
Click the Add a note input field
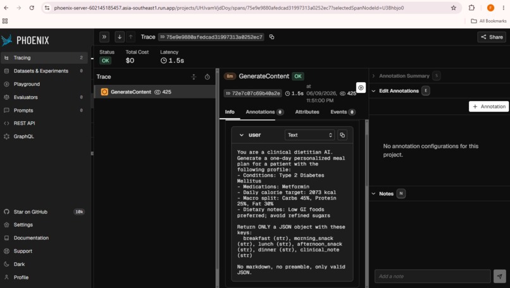tap(432, 276)
